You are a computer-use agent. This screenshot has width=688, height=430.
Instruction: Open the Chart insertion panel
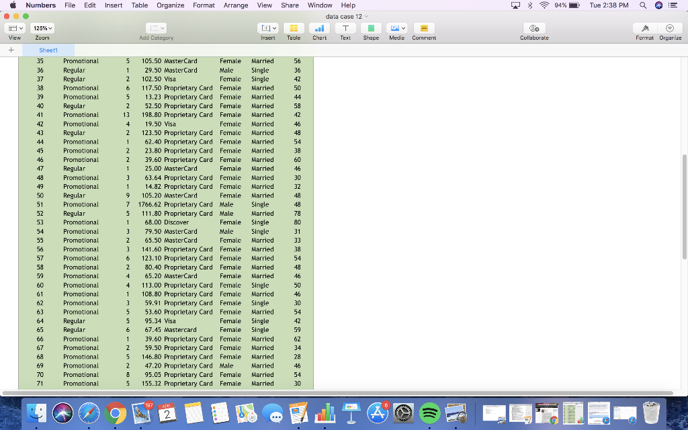318,28
